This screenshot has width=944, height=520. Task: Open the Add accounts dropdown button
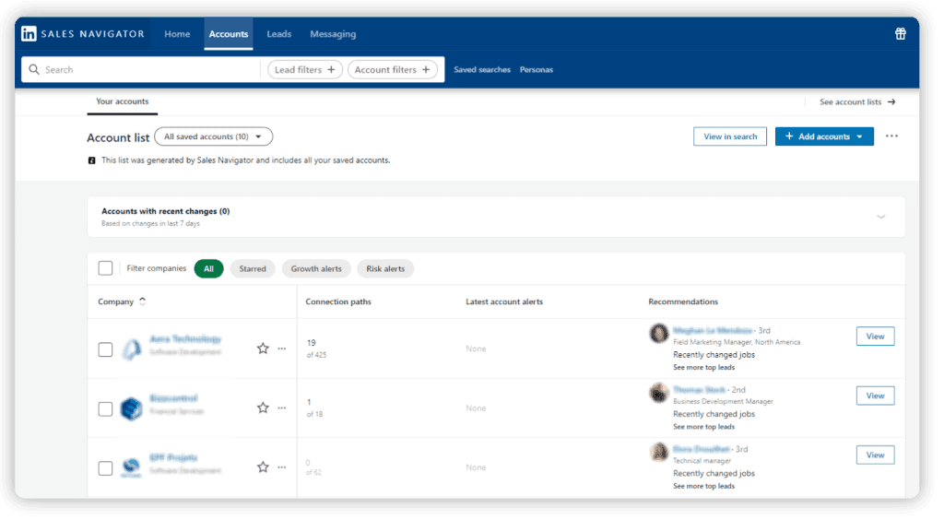(824, 136)
